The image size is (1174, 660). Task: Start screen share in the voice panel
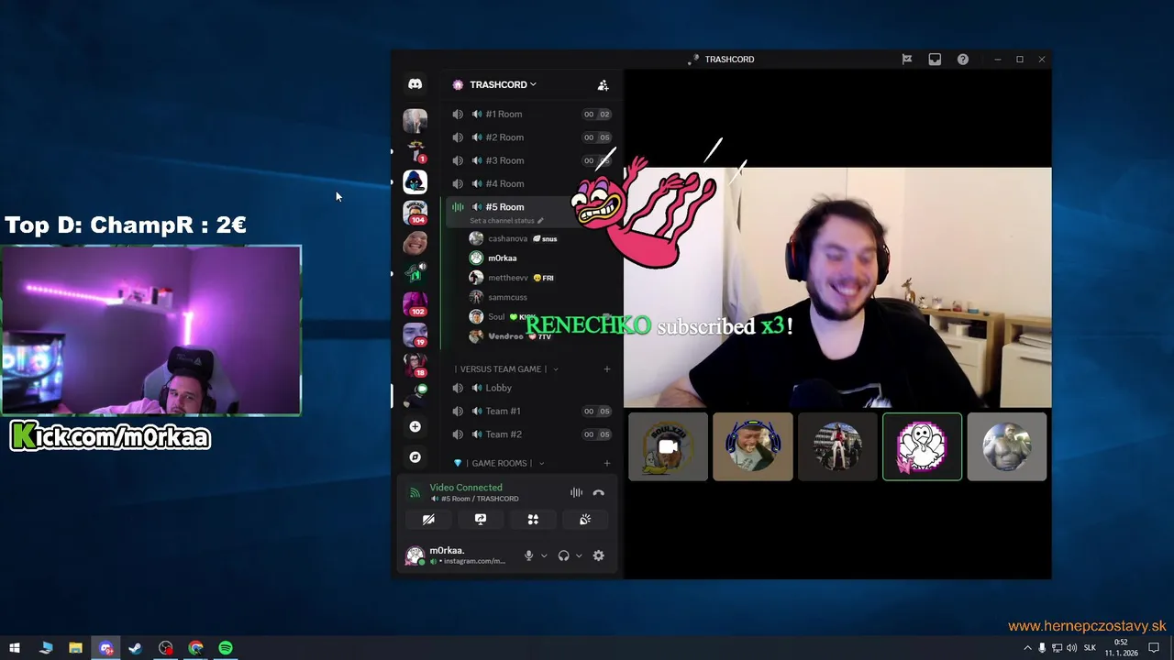[481, 519]
